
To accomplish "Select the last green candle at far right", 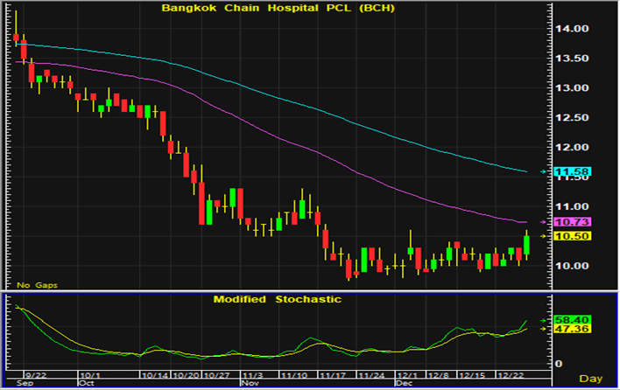I will click(527, 244).
